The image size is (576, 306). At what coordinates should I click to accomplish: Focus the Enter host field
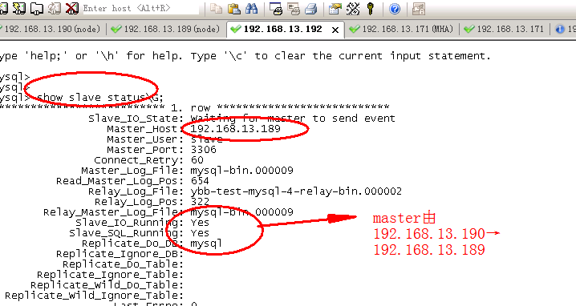(140, 8)
